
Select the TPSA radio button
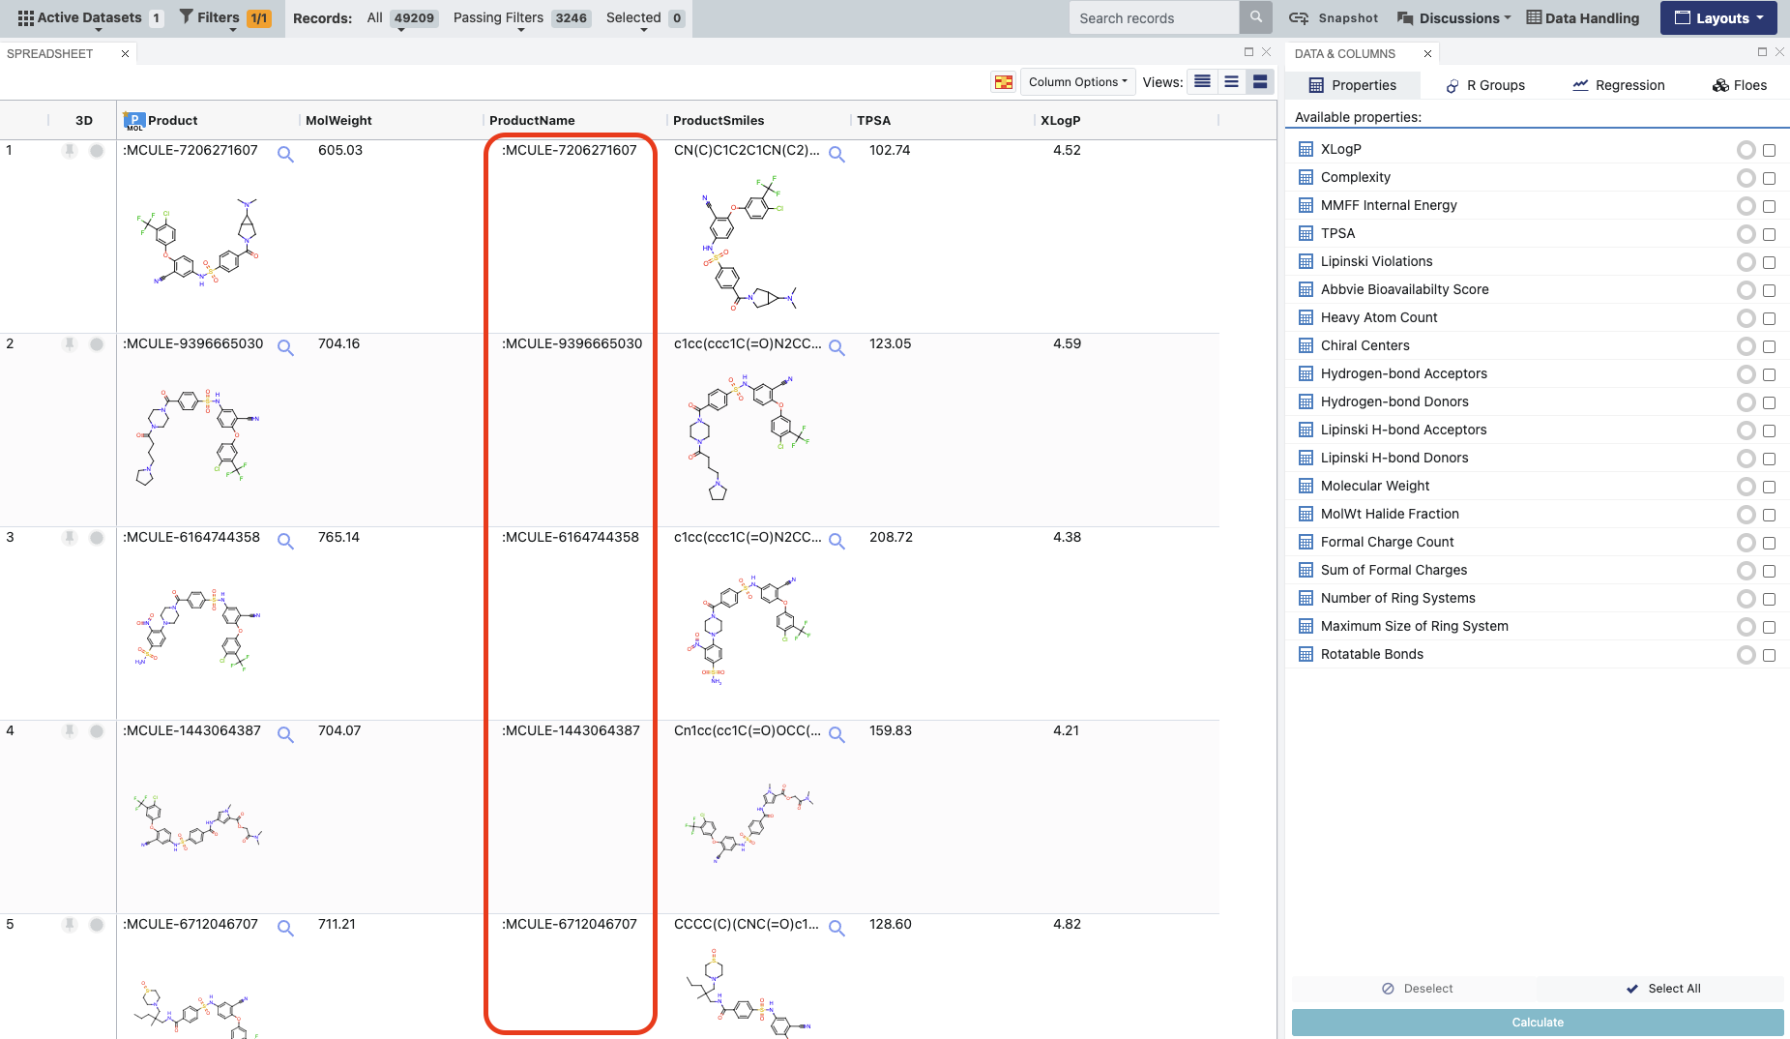(x=1746, y=234)
